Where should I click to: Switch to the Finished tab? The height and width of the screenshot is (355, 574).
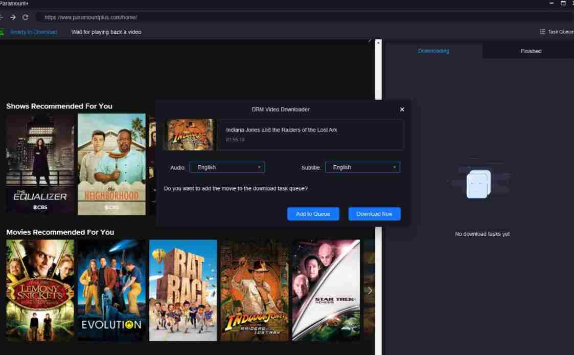531,51
